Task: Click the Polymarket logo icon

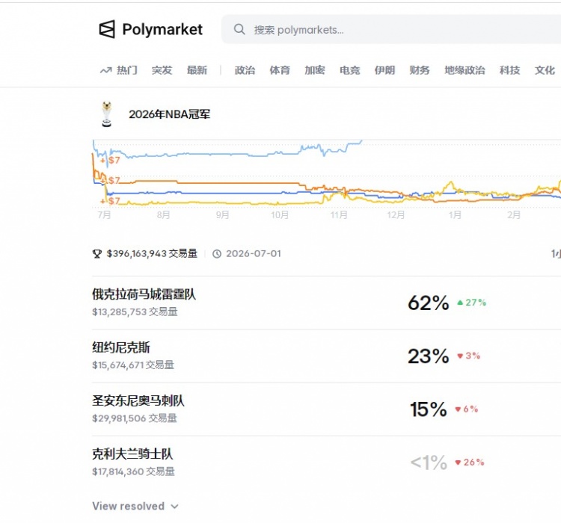Action: pyautogui.click(x=107, y=29)
